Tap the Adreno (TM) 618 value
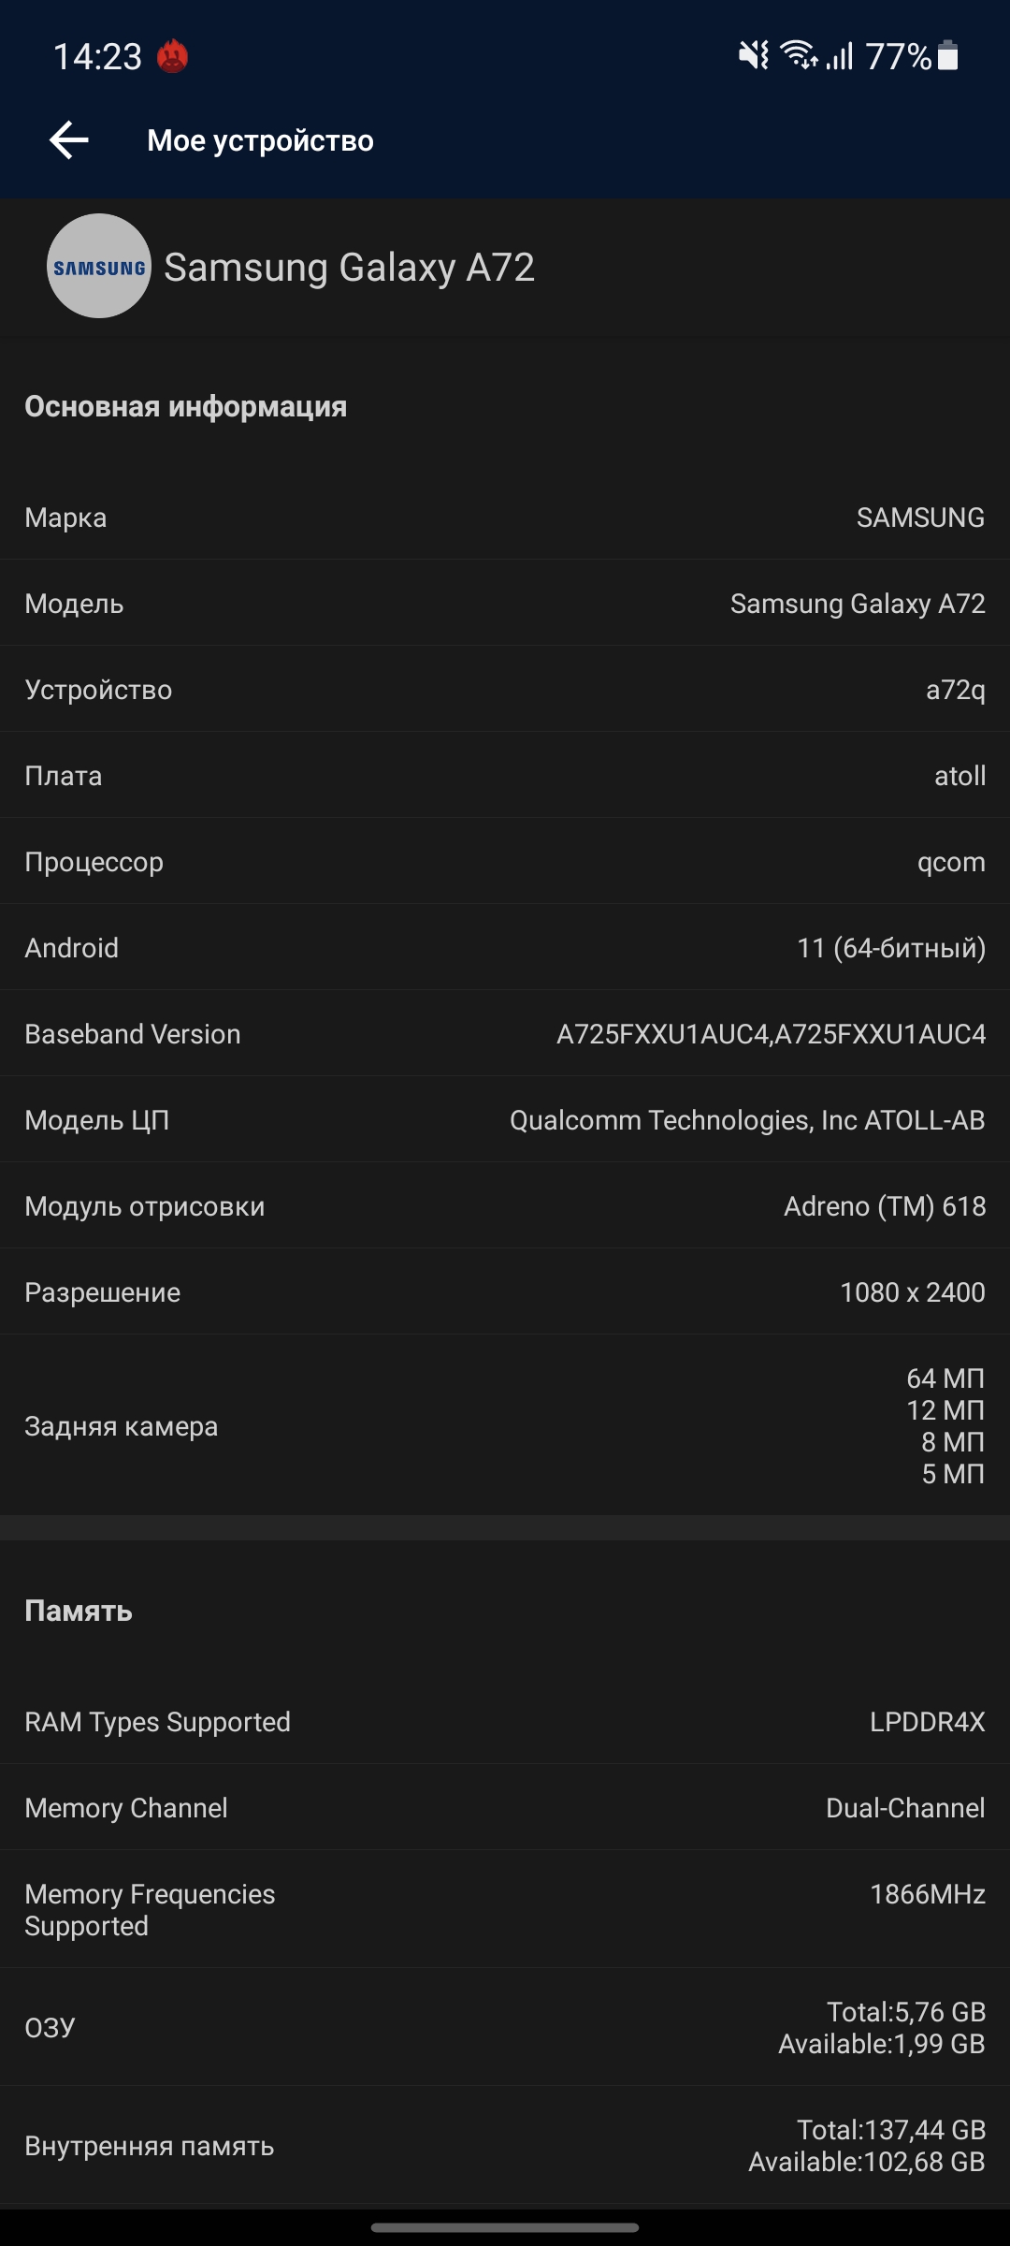1010x2246 pixels. (x=884, y=1206)
